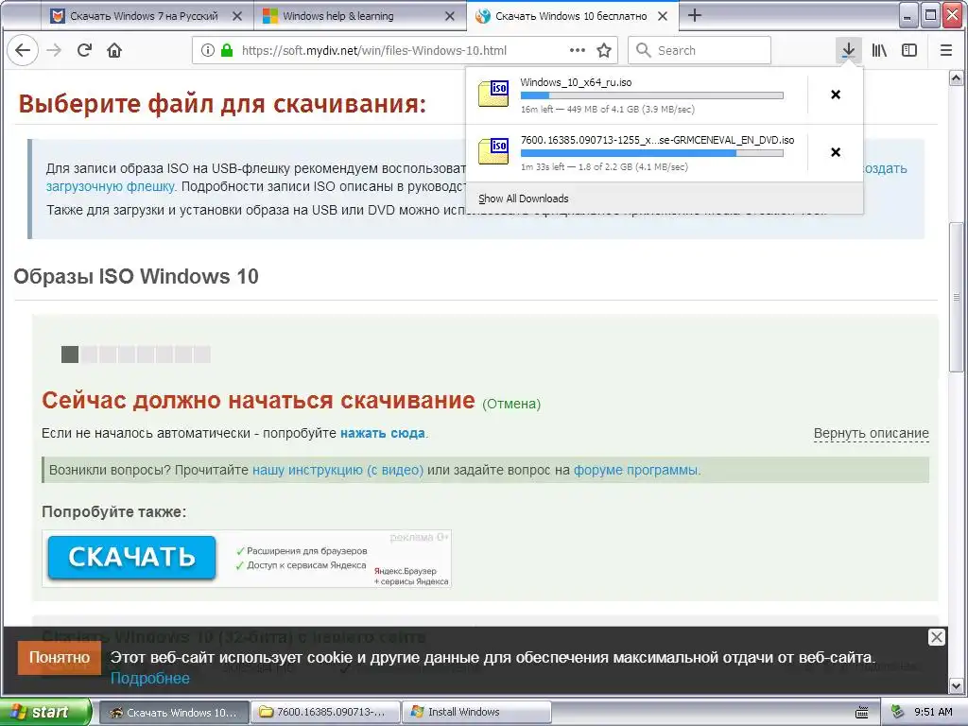Click the нажать сюда download link
Image resolution: width=968 pixels, height=726 pixels.
coord(383,433)
